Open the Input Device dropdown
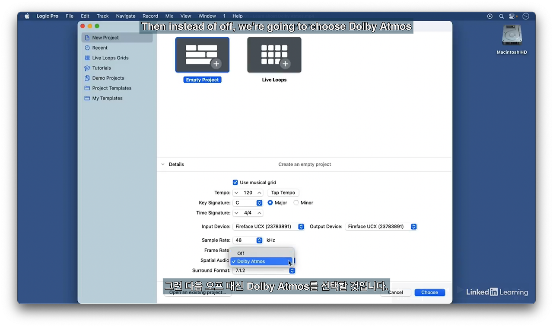 coord(269,226)
